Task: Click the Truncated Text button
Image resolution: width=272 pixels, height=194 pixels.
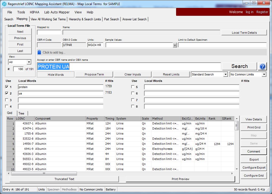Action: point(64,179)
